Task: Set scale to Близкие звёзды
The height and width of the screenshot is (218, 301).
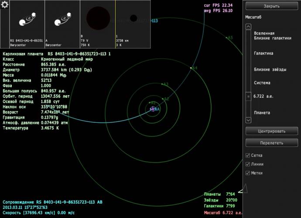Action: (x=270, y=69)
